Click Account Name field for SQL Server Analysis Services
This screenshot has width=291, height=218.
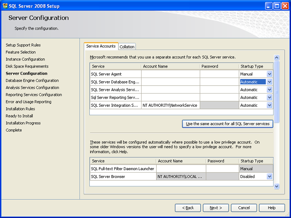(171, 90)
